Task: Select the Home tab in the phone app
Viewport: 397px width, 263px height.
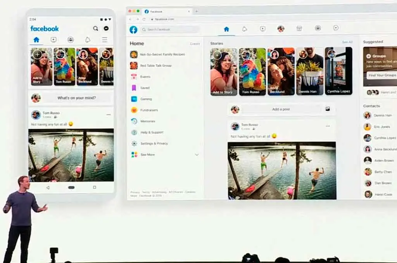Action: (x=36, y=40)
